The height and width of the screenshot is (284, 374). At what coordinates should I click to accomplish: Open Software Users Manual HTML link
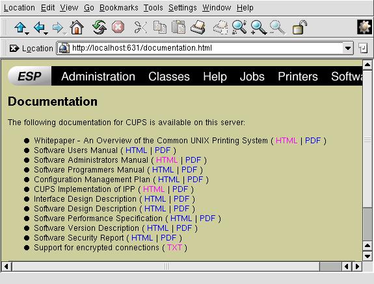click(136, 150)
